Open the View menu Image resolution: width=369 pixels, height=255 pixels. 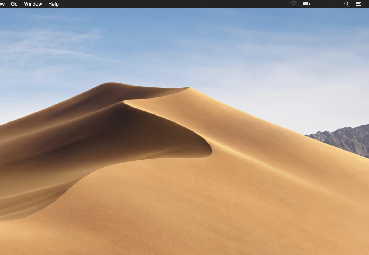pyautogui.click(x=3, y=4)
